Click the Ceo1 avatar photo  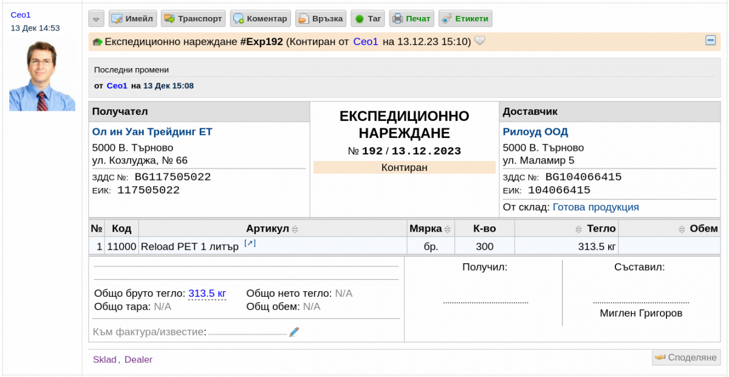pos(43,75)
